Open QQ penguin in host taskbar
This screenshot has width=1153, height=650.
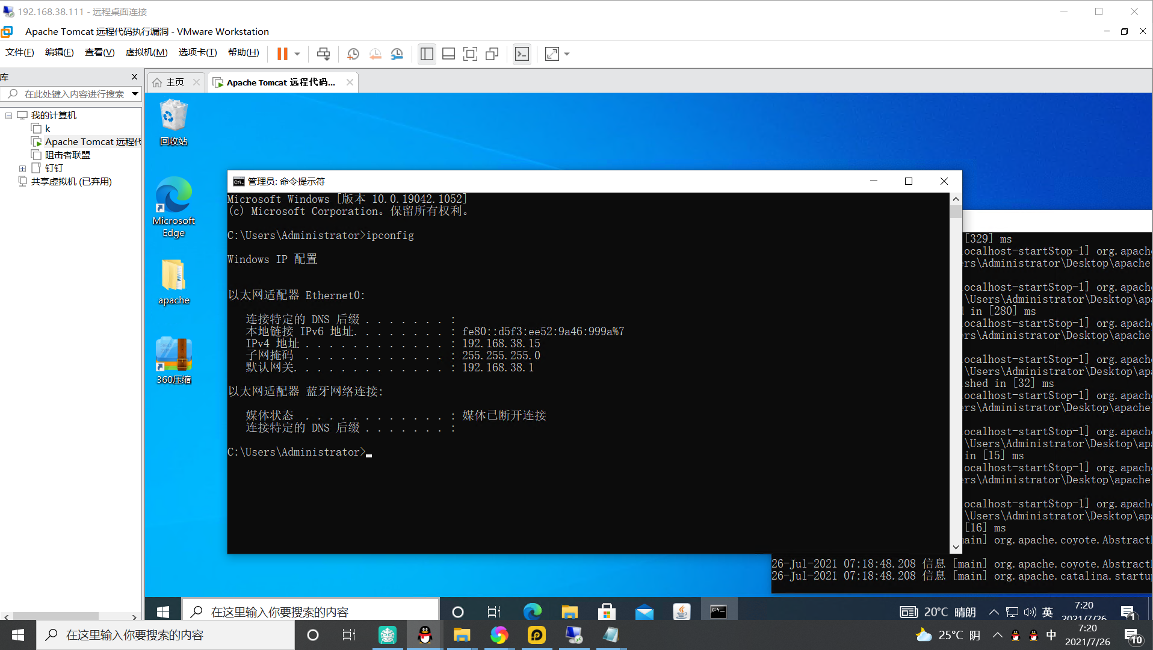click(x=425, y=635)
